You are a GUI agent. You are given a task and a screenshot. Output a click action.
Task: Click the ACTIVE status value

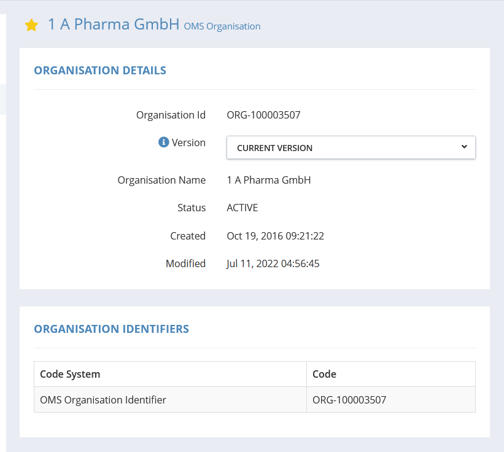point(242,208)
